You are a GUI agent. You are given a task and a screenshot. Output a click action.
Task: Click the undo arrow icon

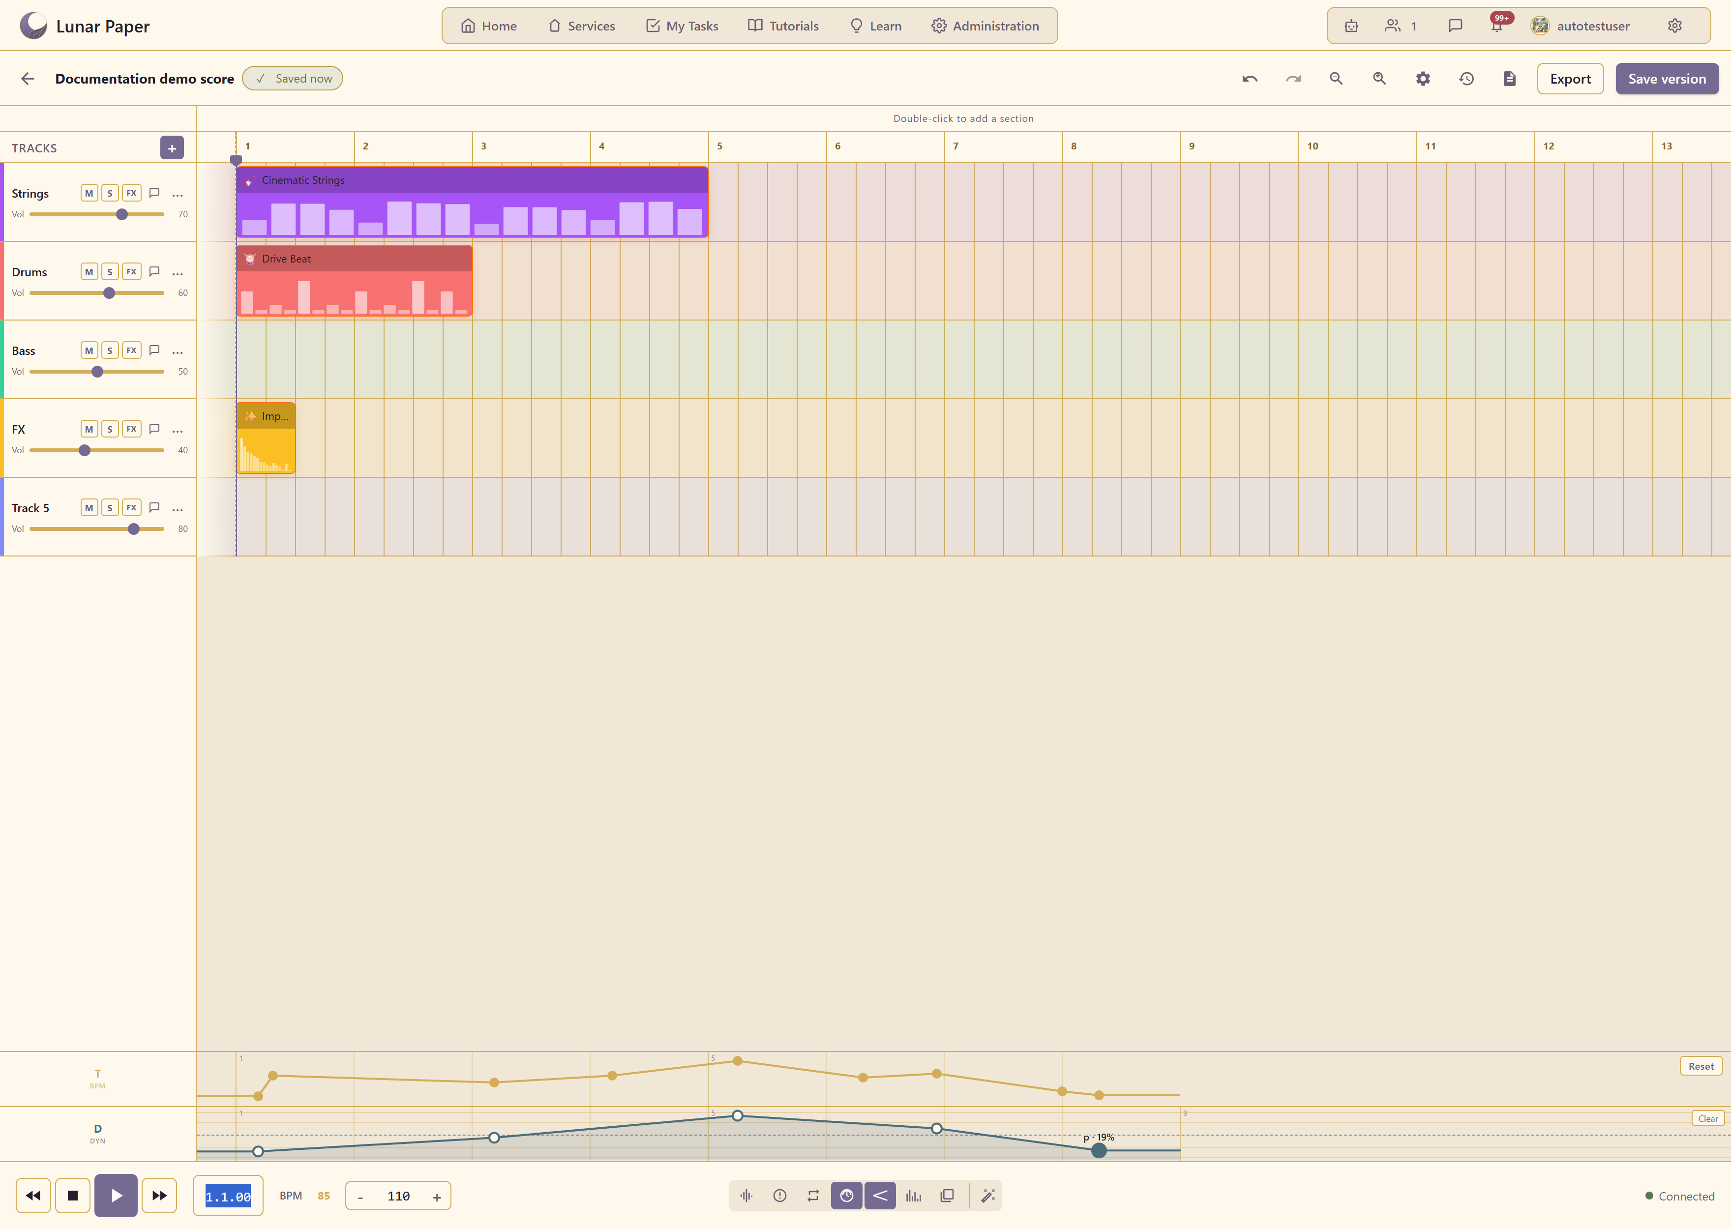[1250, 79]
